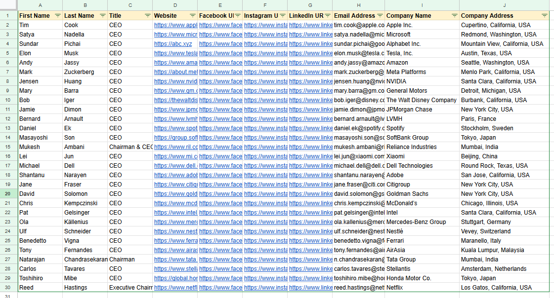Select column J header
The image size is (554, 298).
(504, 5)
